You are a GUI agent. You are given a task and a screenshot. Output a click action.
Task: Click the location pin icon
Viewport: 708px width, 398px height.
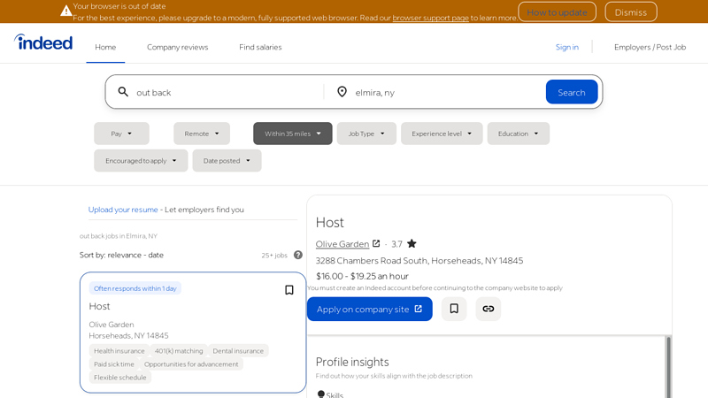342,92
